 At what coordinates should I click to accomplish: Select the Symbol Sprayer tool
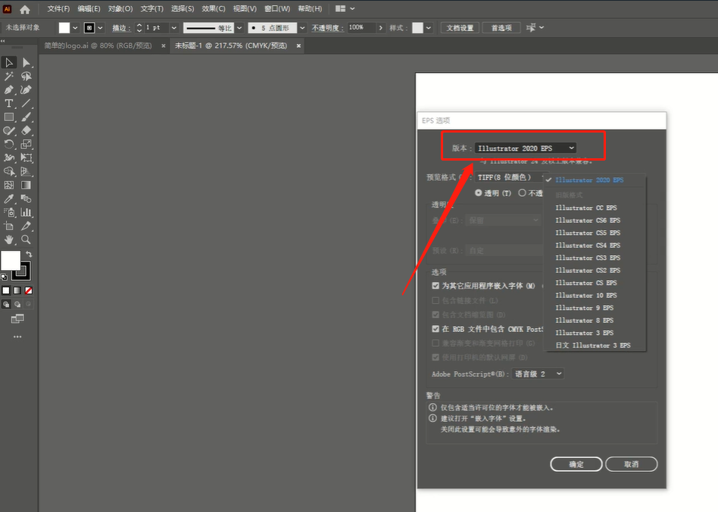click(8, 213)
